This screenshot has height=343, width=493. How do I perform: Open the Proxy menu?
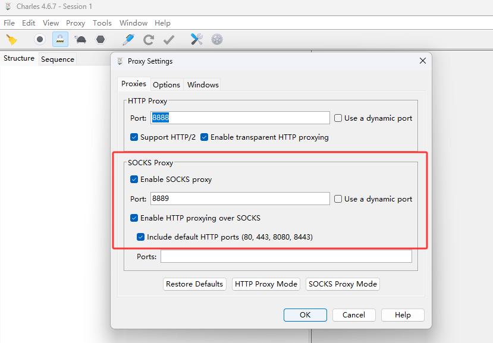pos(76,23)
